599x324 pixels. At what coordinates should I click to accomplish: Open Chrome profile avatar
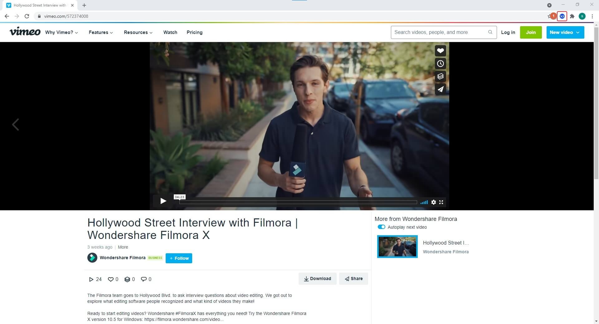coord(582,16)
